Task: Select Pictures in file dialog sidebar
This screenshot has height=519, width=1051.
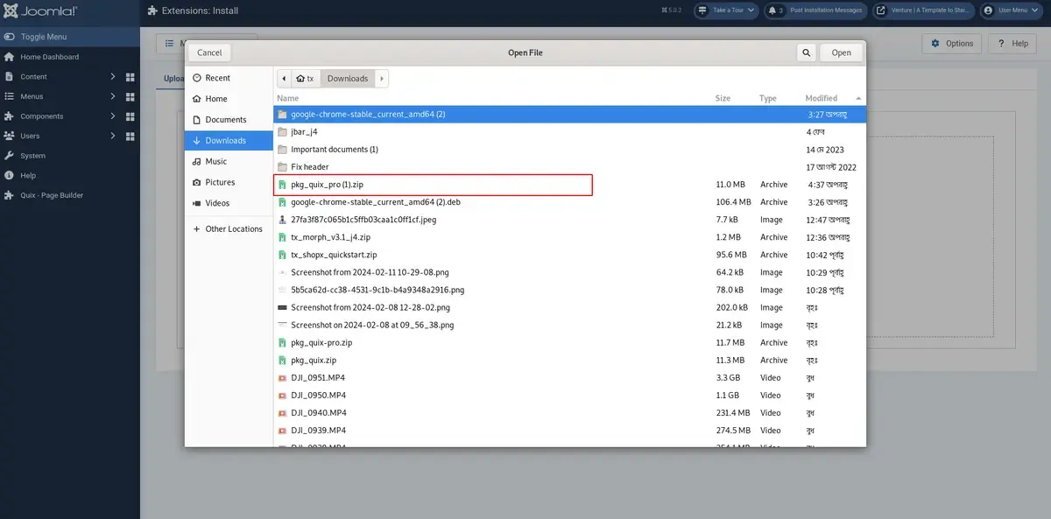Action: pos(229,182)
